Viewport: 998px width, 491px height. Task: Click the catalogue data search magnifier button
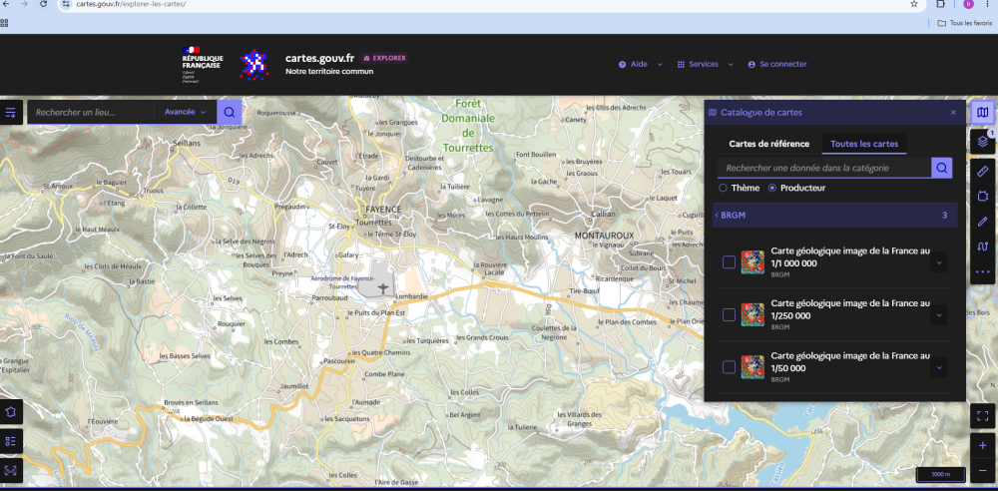(x=942, y=168)
